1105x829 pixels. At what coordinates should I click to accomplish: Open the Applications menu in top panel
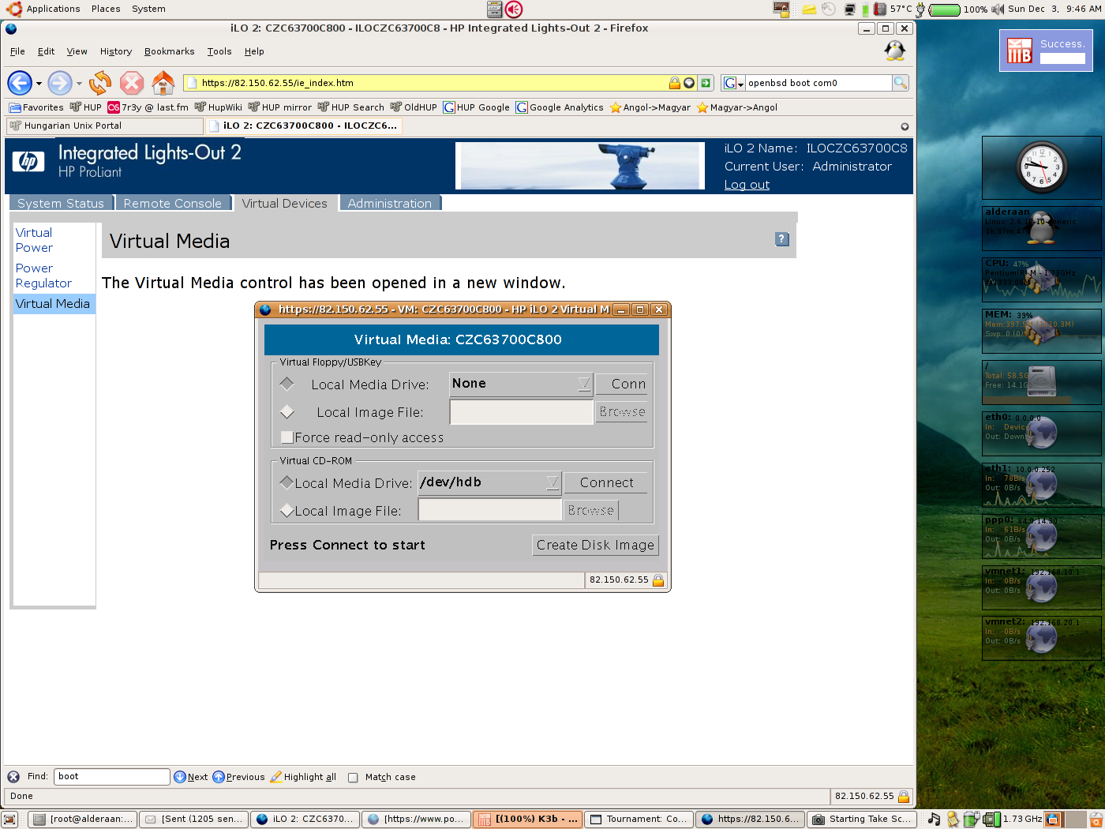tap(53, 9)
